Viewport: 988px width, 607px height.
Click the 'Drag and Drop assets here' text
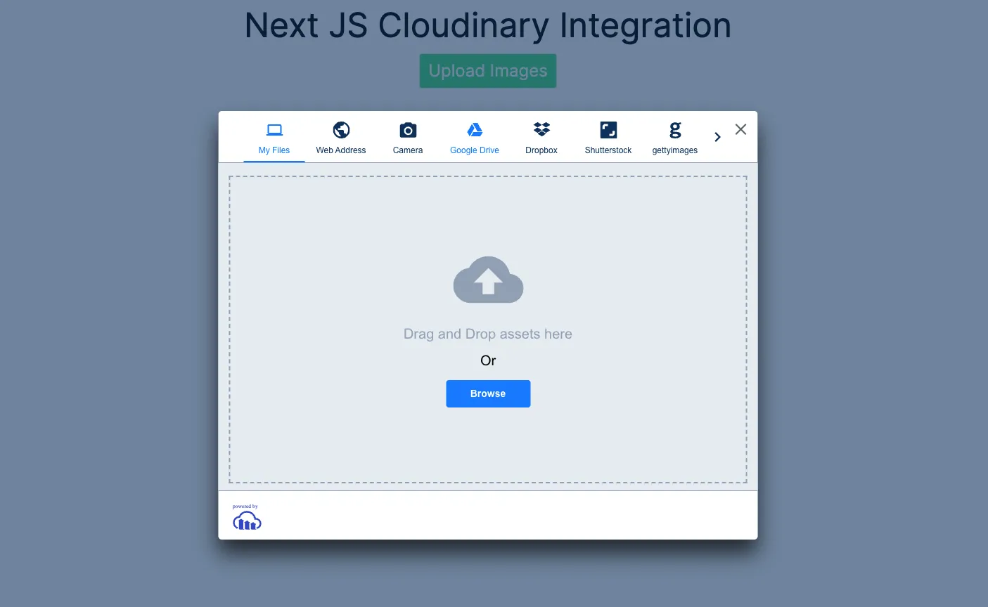click(488, 334)
